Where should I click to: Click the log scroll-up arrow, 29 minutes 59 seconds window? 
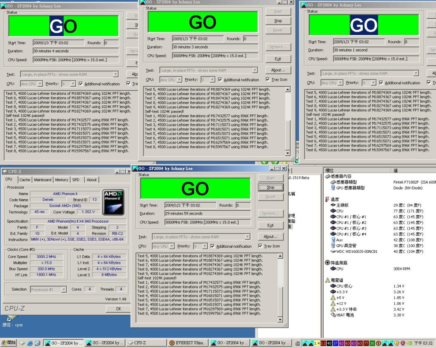(x=280, y=256)
